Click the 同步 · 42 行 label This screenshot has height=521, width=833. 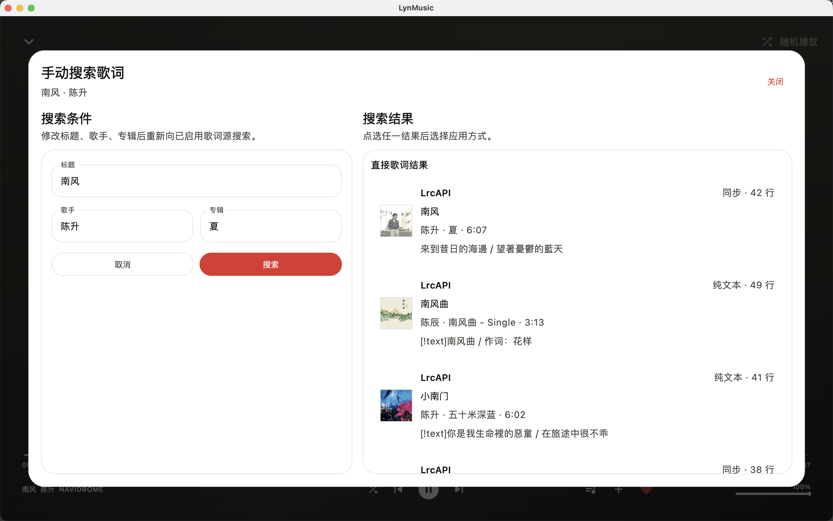tap(748, 192)
